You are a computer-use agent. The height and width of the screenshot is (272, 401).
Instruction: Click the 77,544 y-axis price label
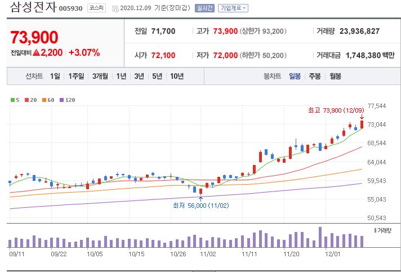point(377,106)
